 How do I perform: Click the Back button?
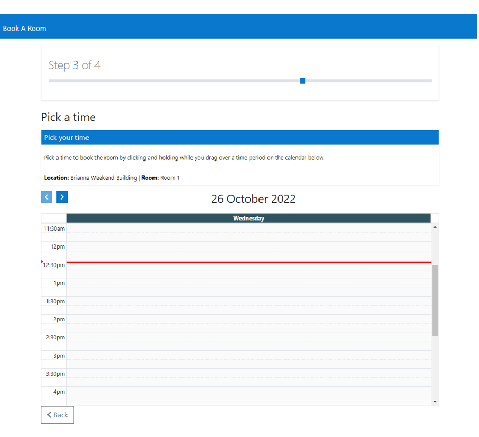(58, 415)
